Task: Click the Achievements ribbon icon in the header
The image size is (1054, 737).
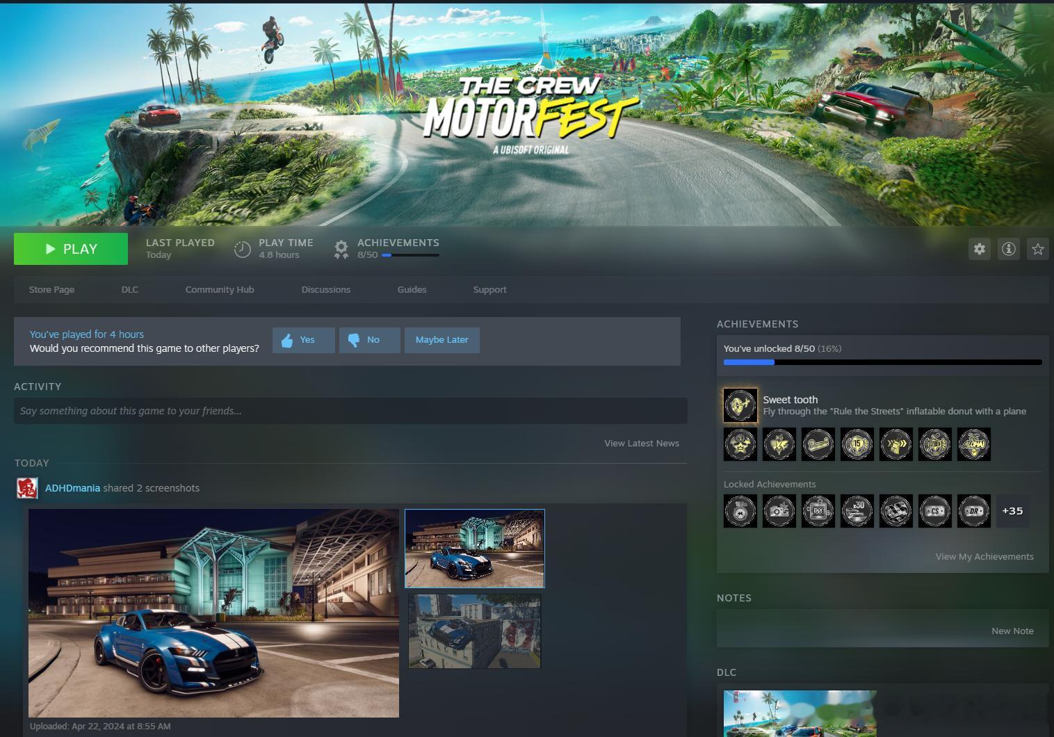Action: [x=341, y=249]
